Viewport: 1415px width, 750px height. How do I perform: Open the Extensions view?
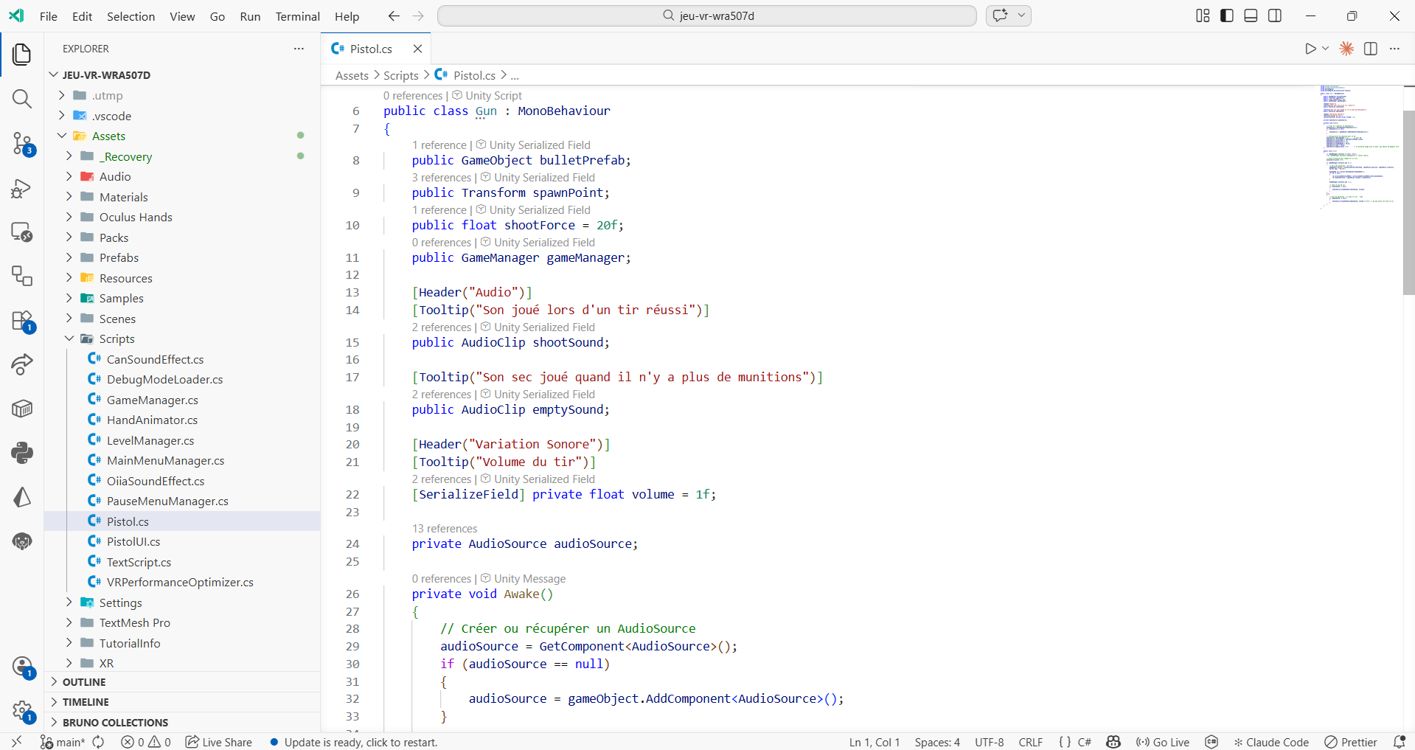(x=22, y=321)
